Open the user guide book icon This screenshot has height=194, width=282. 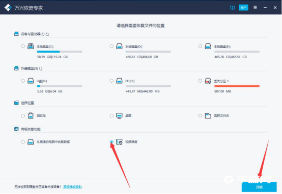point(232,8)
